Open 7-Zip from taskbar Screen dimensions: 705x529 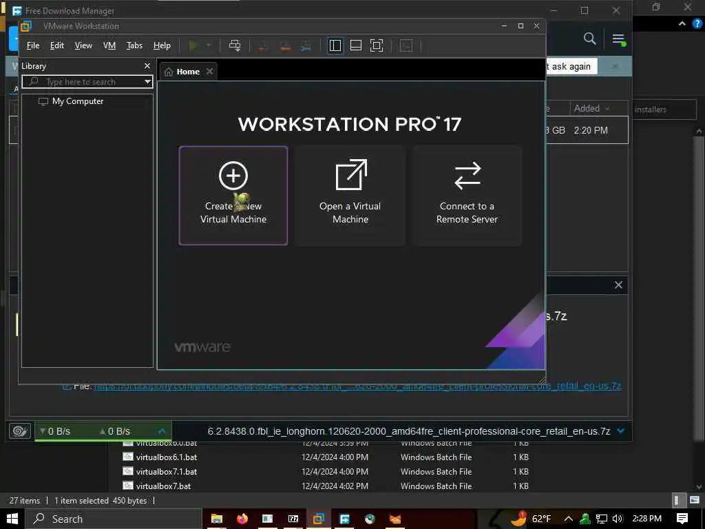point(293,519)
